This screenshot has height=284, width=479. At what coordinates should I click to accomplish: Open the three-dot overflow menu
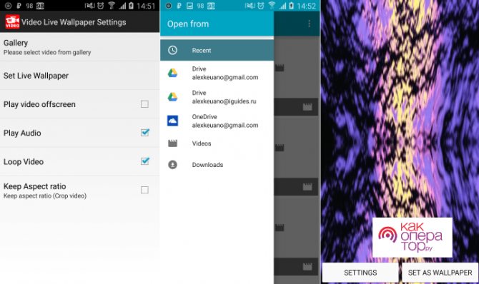(x=309, y=24)
